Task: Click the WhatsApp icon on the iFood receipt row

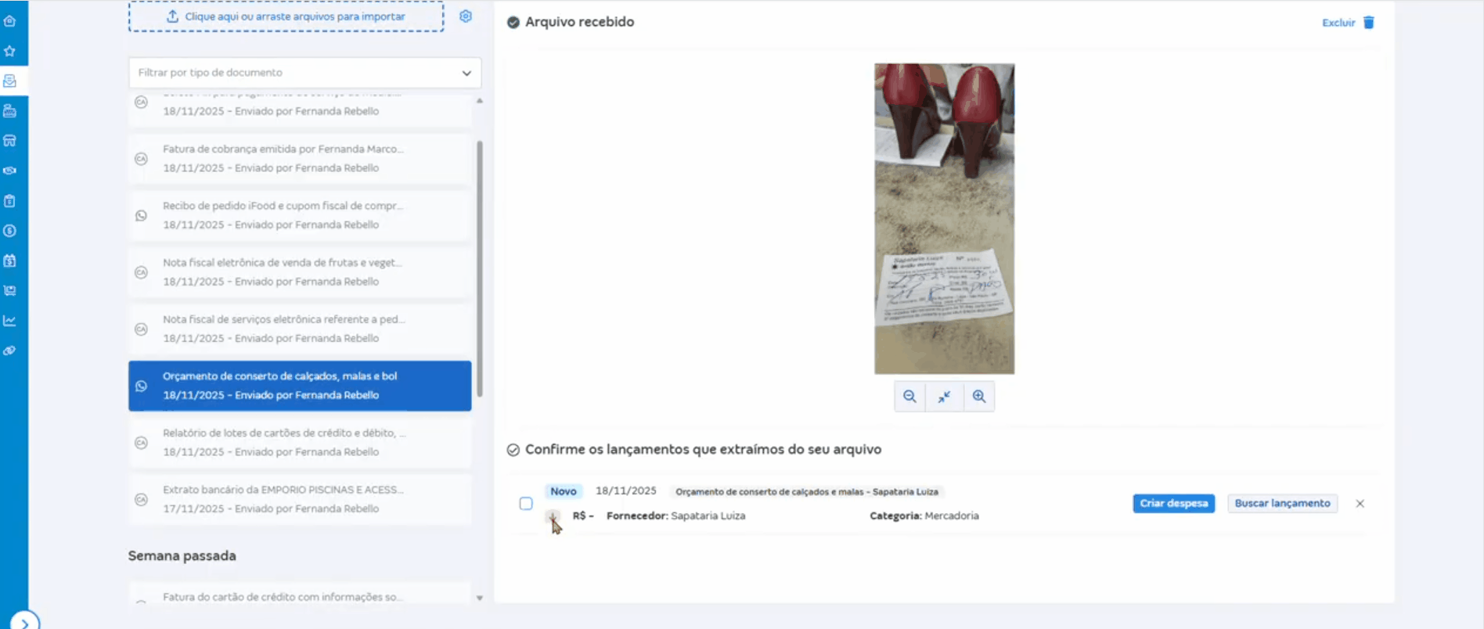Action: 141,216
